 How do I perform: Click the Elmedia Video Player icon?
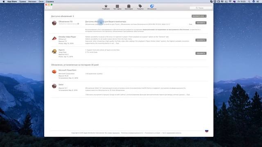point(54,38)
